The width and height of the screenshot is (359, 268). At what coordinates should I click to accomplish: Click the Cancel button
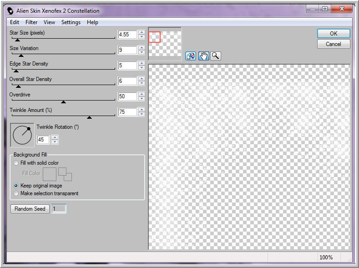coord(334,44)
